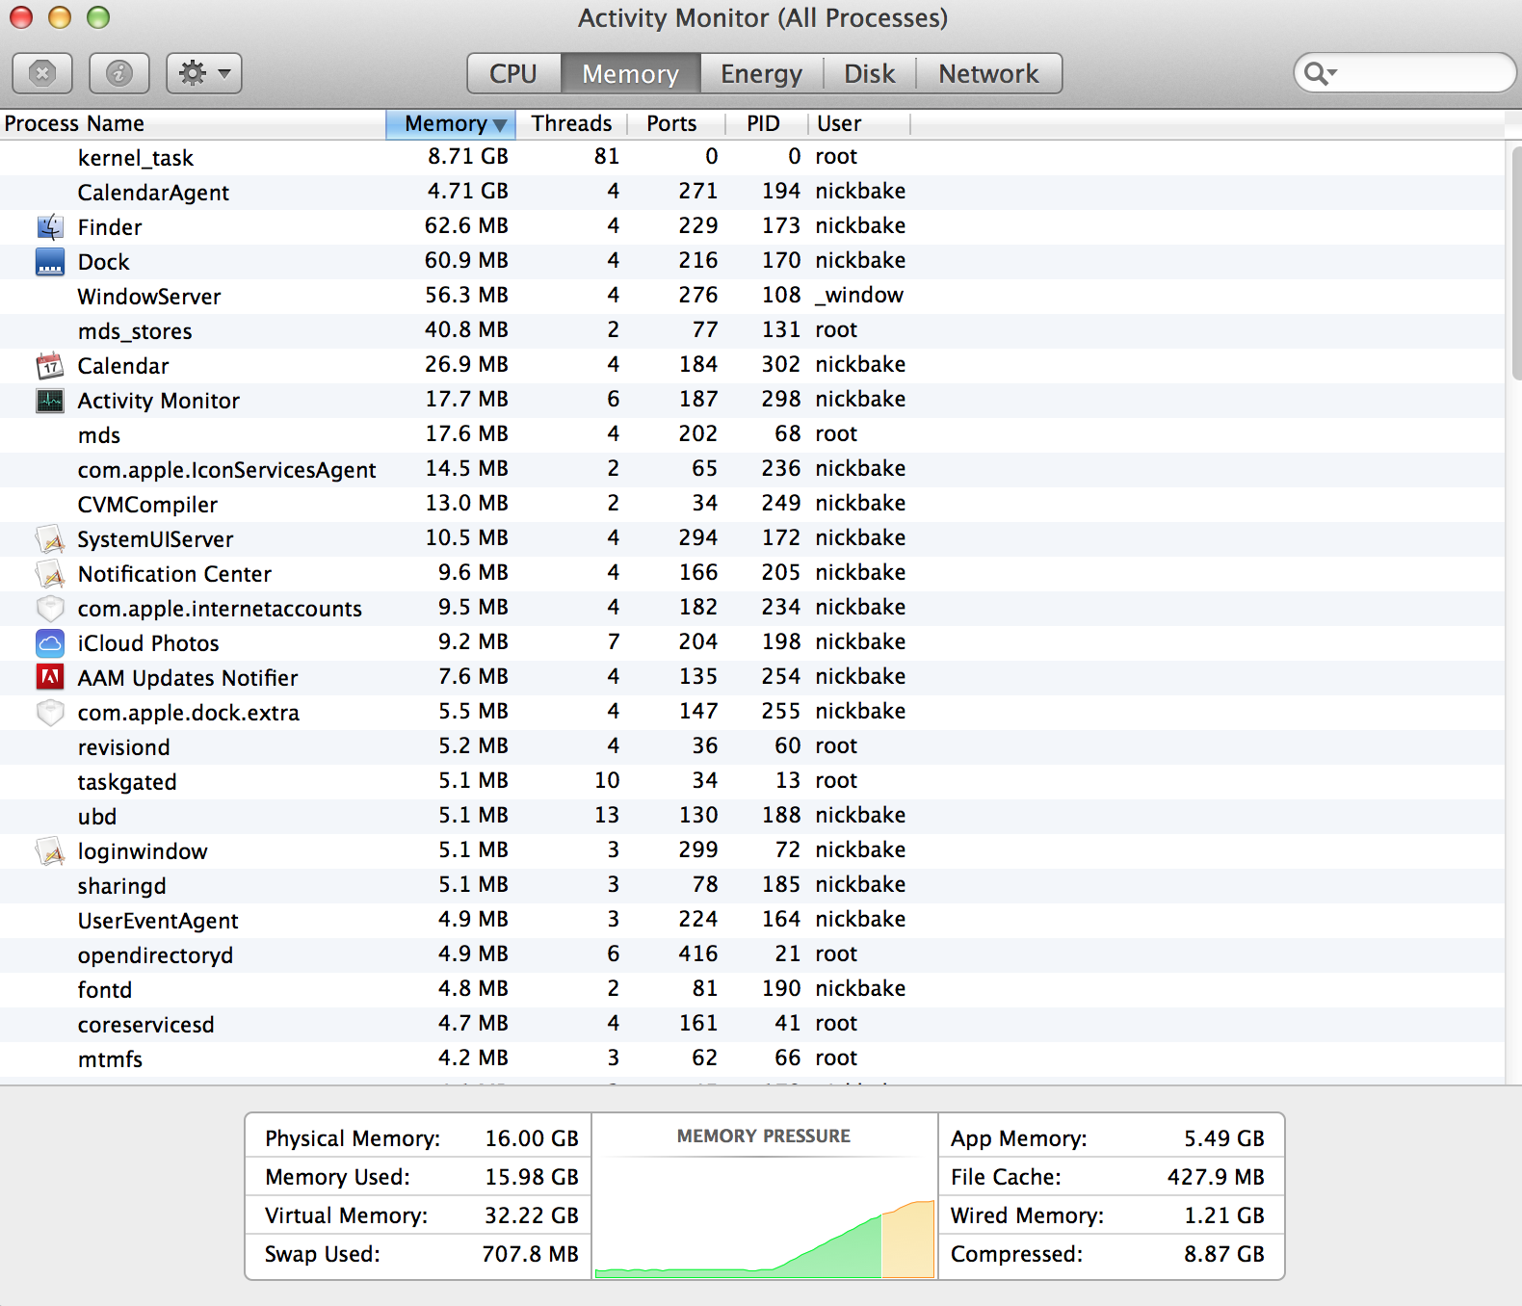Click the Notification Center icon

click(x=50, y=574)
